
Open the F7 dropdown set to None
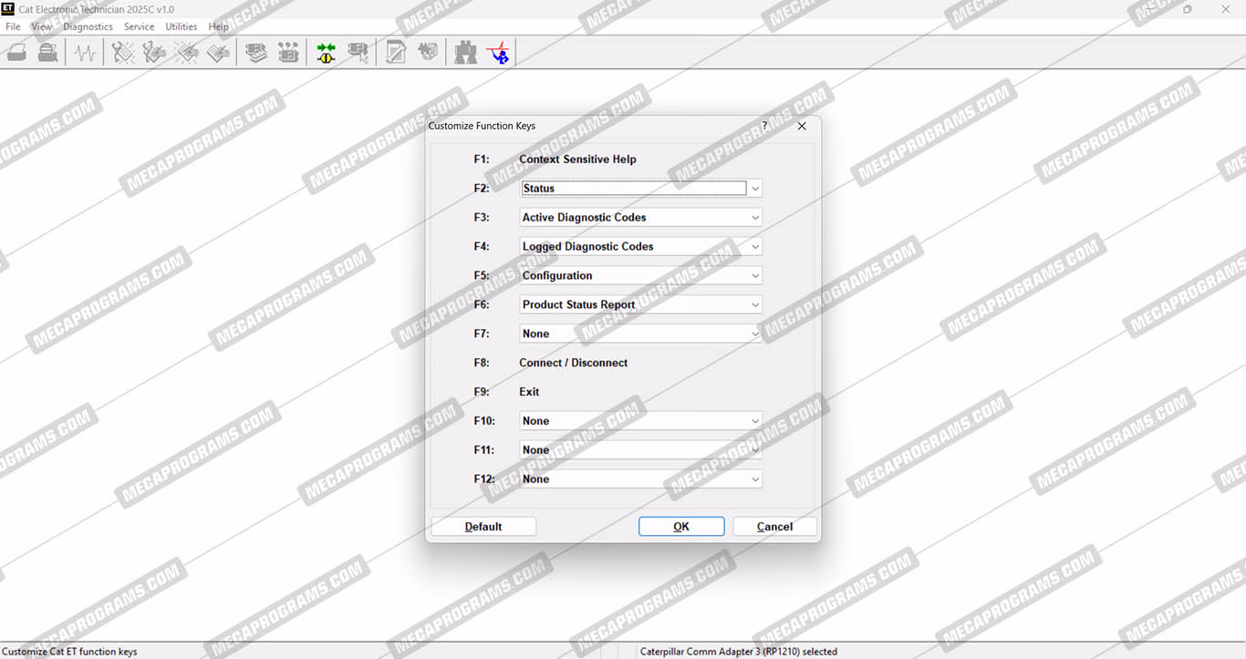[754, 335]
